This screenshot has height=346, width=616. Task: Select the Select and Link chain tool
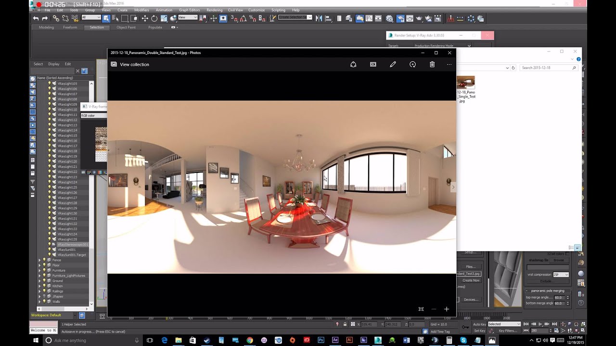point(56,18)
